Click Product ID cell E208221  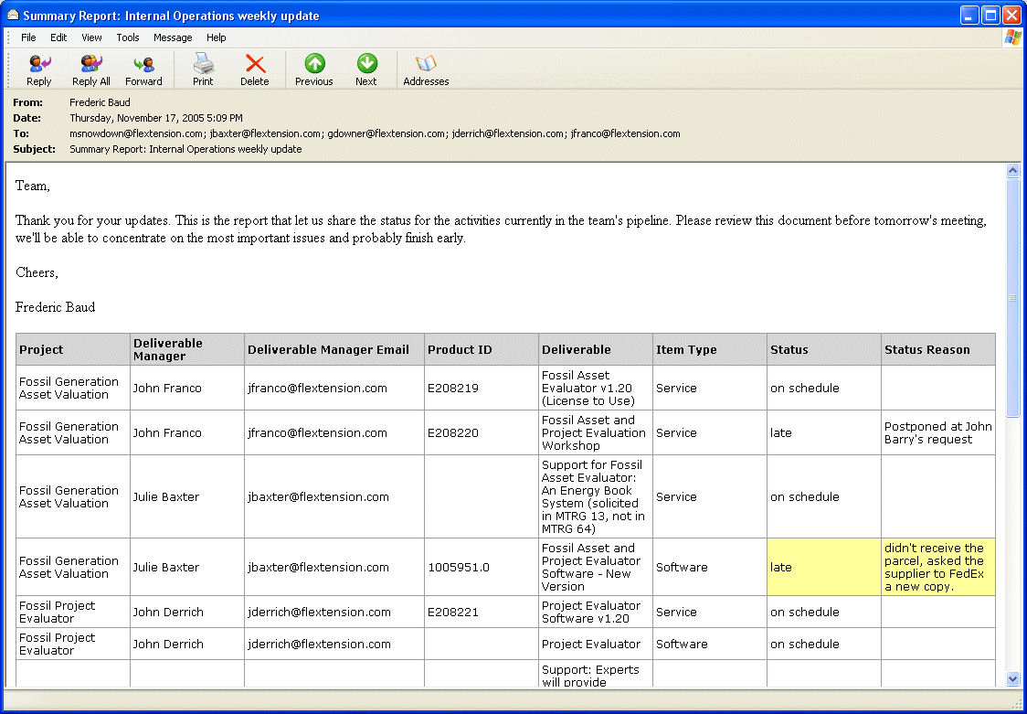482,612
